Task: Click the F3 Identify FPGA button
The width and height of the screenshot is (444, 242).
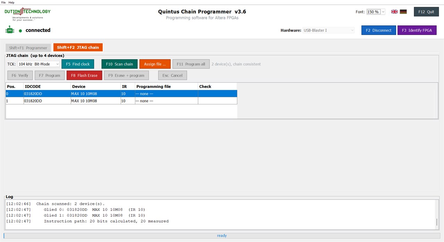Action: [417, 30]
